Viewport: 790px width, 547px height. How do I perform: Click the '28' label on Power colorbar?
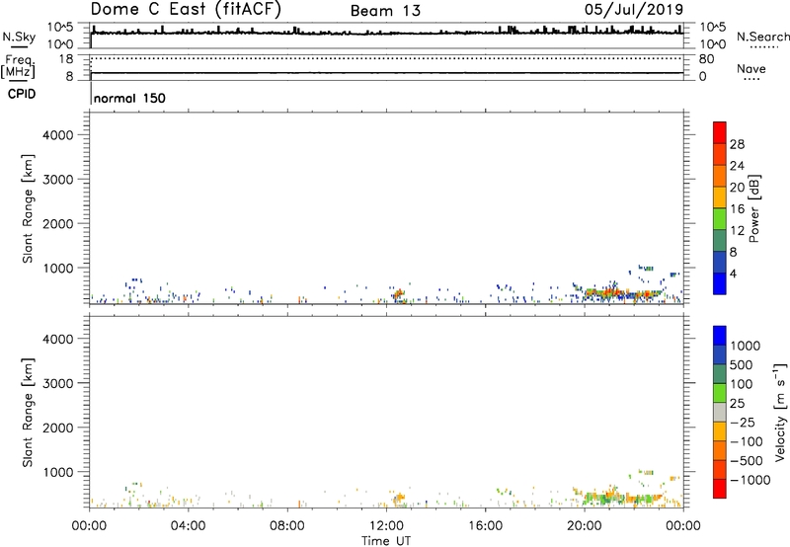pos(737,144)
